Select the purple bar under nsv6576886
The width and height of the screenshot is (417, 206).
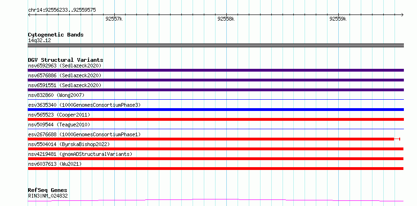[x=216, y=80]
